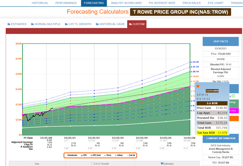Click the ESTIMATES chart icon
Image resolution: width=243 pixels, height=166 pixels.
pos(9,24)
